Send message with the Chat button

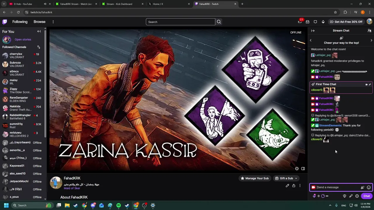367,196
